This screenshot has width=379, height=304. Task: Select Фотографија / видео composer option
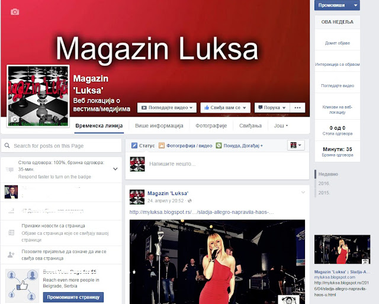click(185, 146)
